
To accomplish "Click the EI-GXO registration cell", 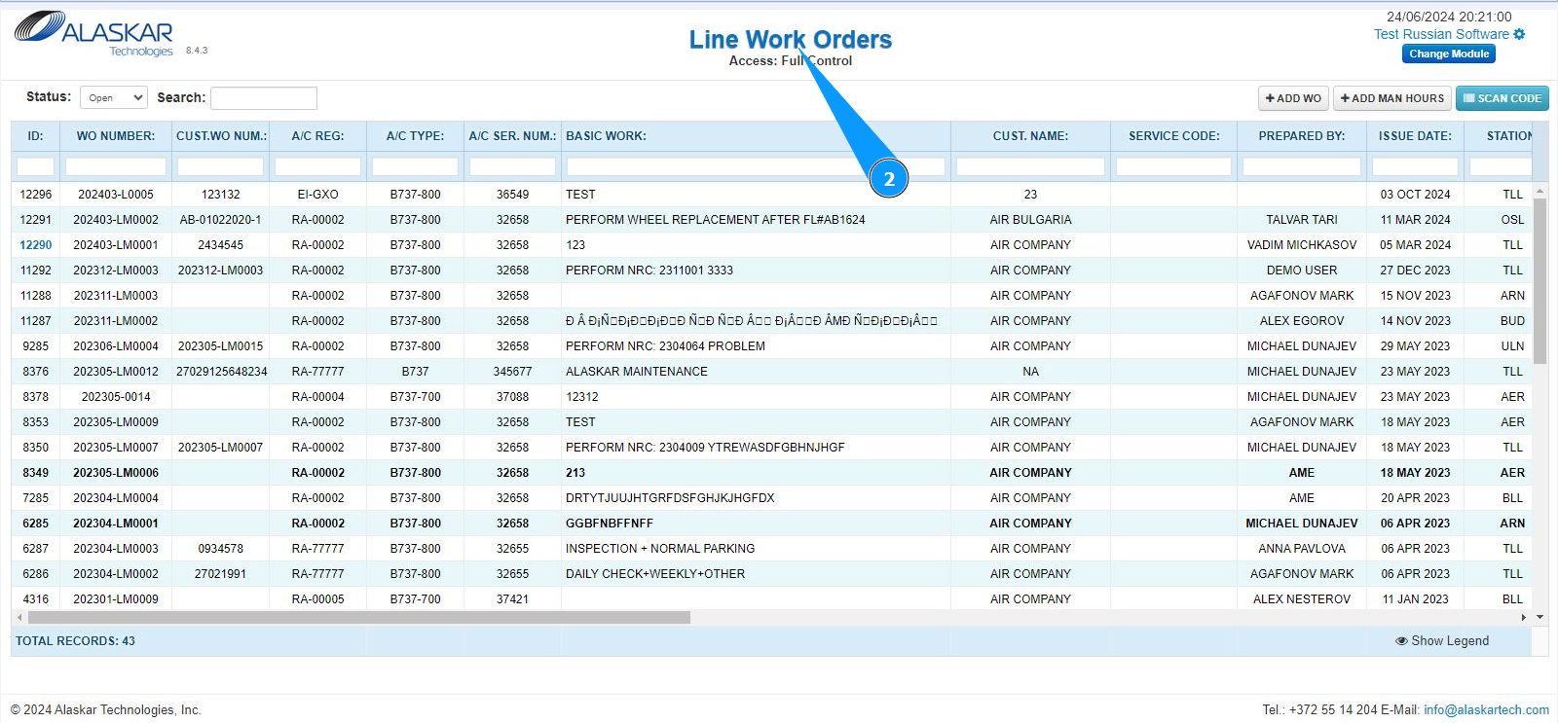I will click(317, 195).
